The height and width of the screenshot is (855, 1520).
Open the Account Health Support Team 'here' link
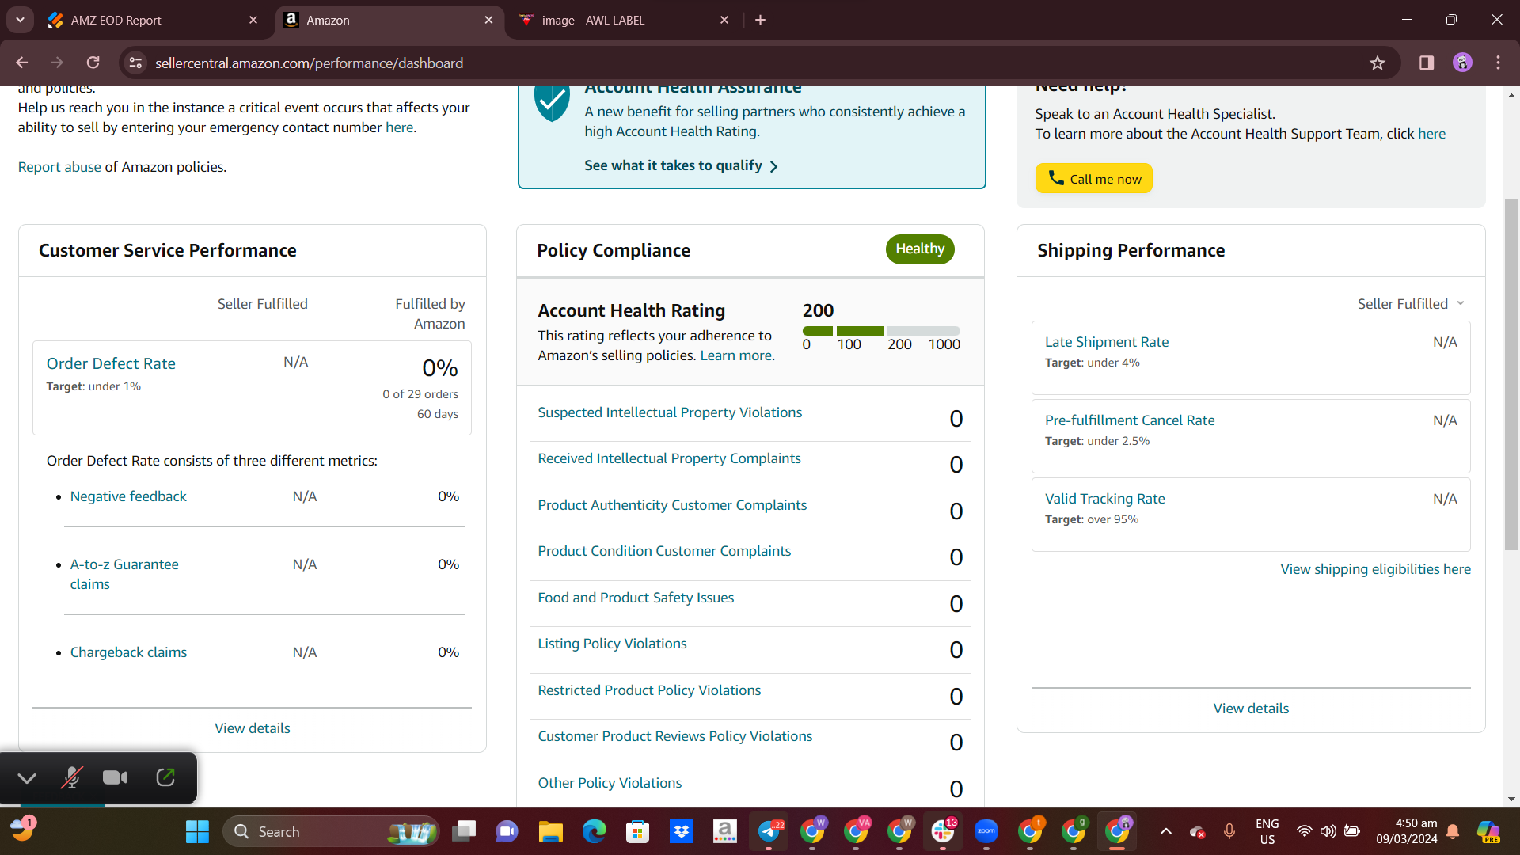[x=1431, y=134]
